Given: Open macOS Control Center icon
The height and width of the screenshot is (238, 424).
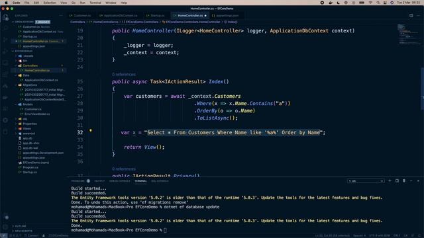Looking at the screenshot, I should pos(385,3).
